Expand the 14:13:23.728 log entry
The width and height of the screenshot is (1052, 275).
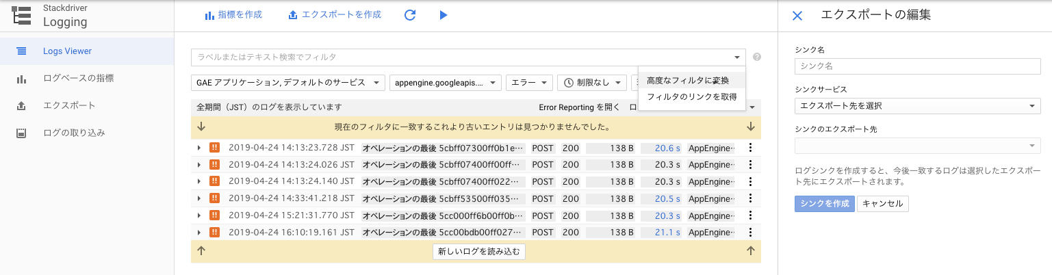[199, 147]
